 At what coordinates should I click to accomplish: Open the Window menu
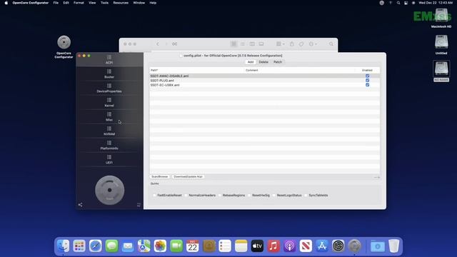139,3
